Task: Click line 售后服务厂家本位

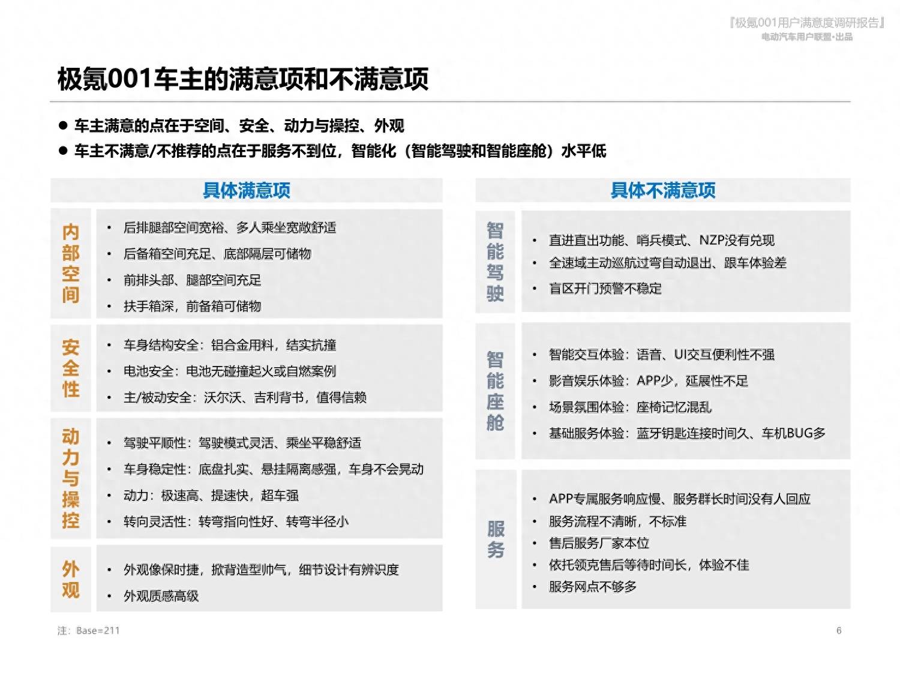Action: click(599, 543)
